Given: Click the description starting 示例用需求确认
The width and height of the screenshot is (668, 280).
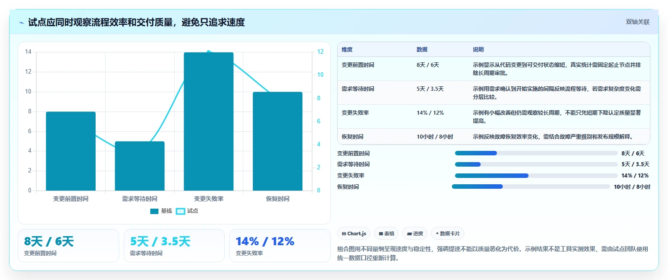Looking at the screenshot, I should point(557,93).
